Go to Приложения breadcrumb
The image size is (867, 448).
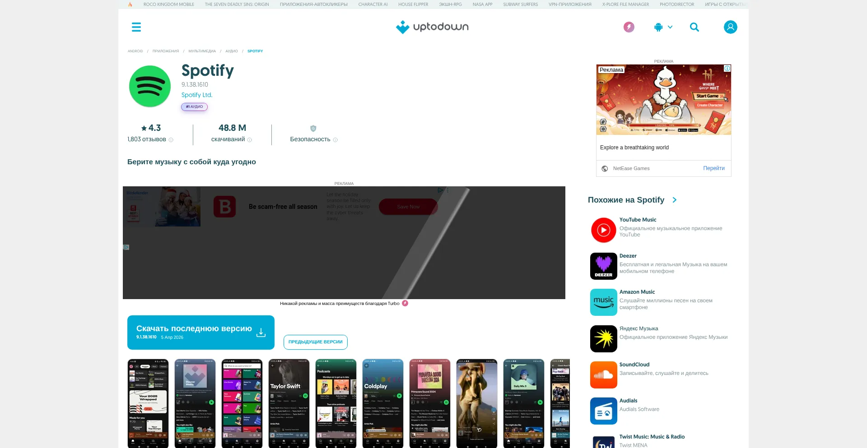pos(166,51)
